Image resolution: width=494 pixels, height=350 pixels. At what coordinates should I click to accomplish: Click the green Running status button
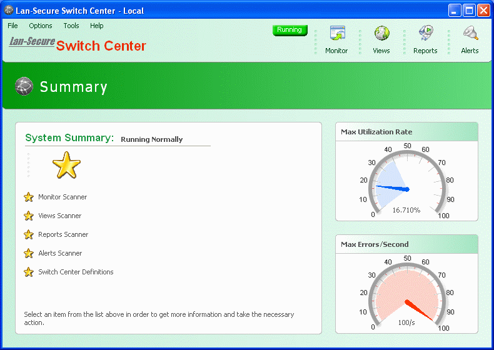[x=290, y=30]
